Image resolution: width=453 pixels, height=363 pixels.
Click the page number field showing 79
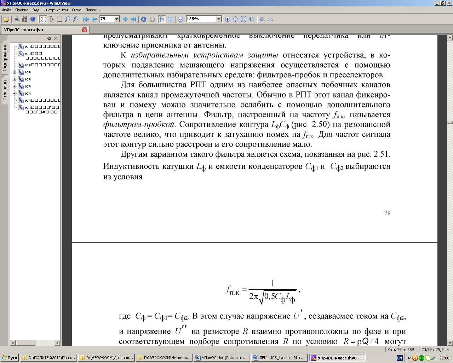click(x=106, y=19)
